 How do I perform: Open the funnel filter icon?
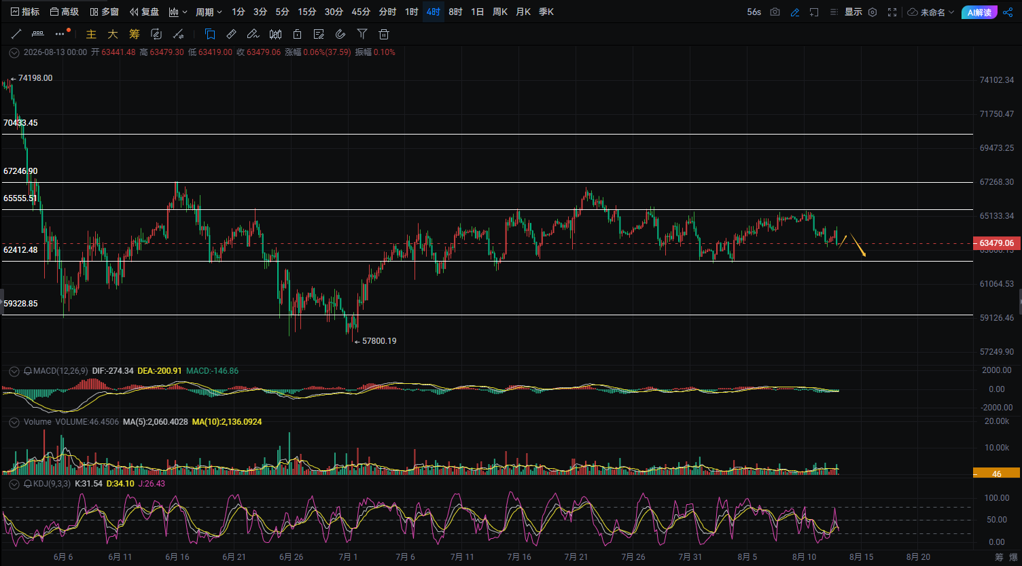coord(362,34)
